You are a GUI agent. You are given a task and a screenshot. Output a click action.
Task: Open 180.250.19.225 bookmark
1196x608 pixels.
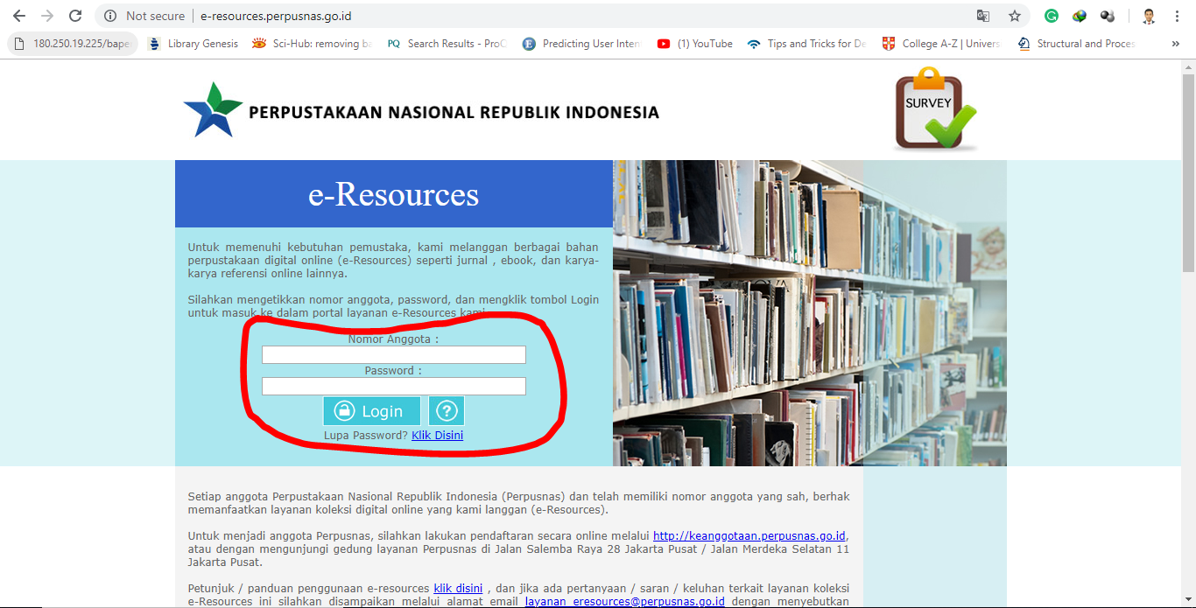(74, 44)
